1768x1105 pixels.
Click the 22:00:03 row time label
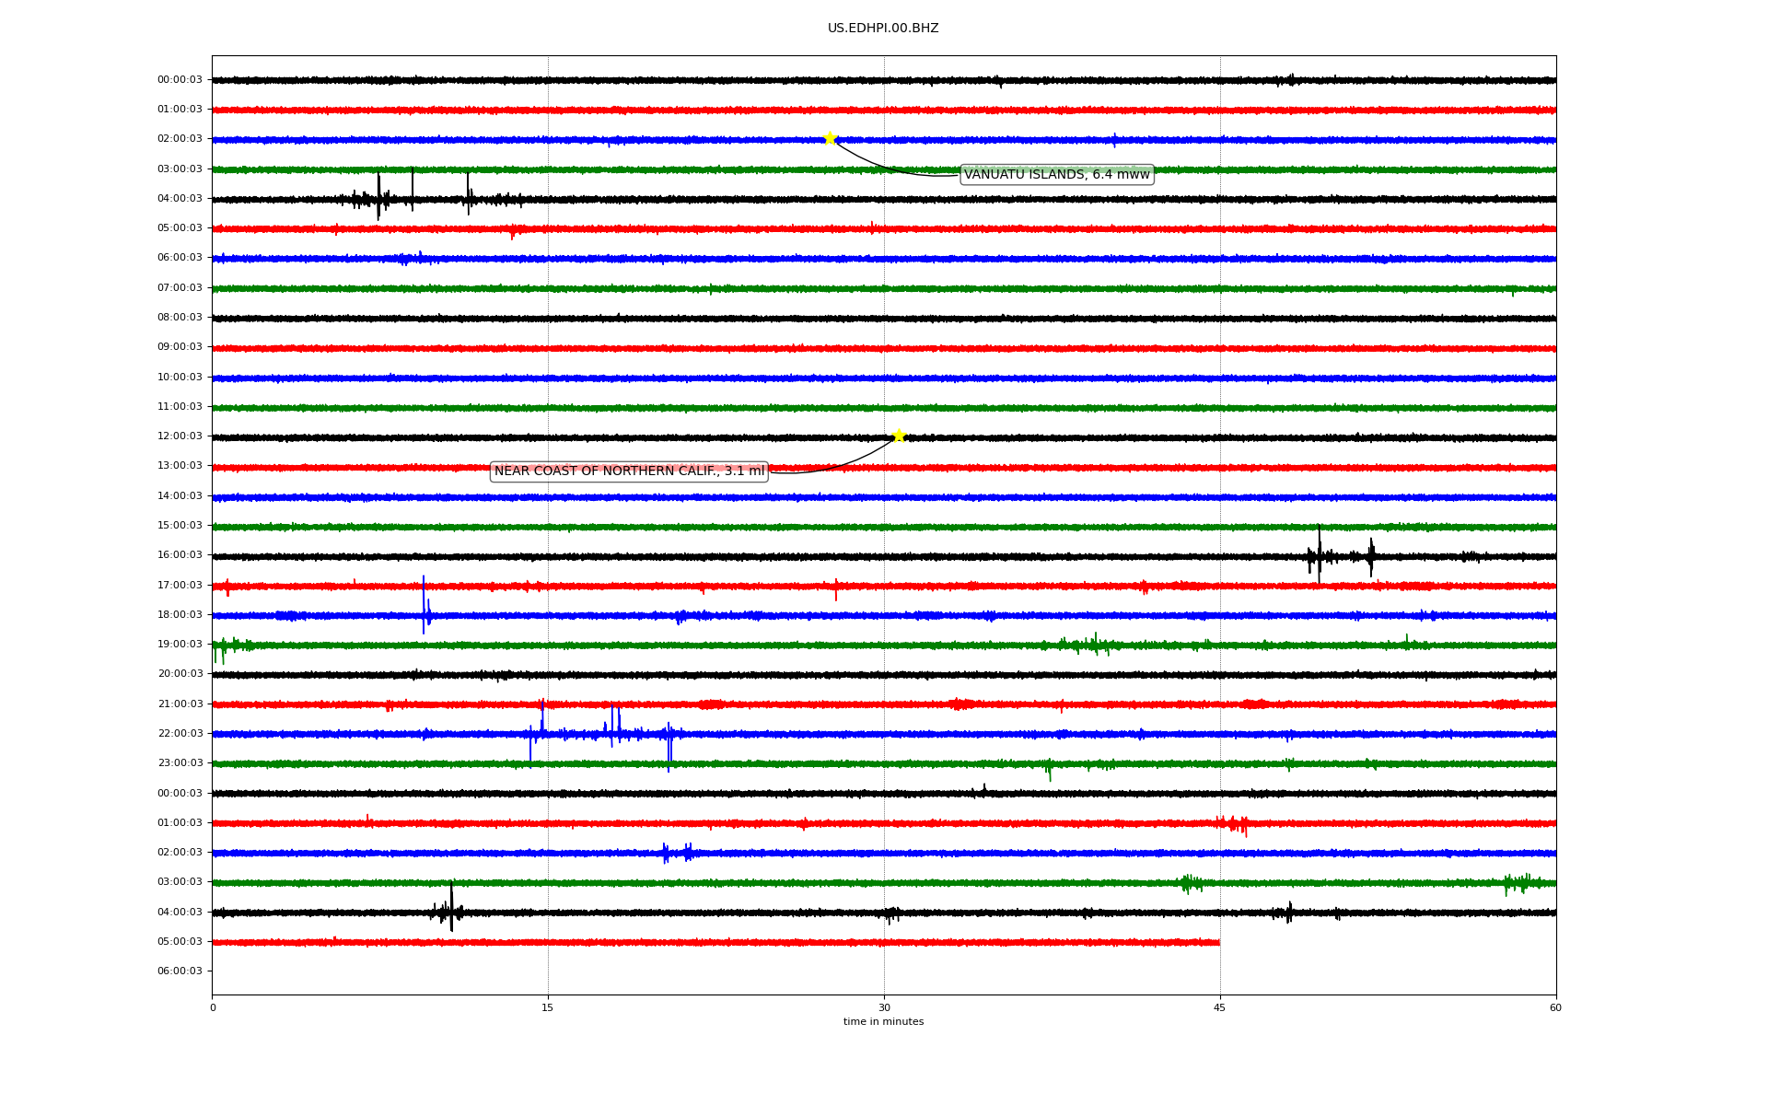point(180,734)
